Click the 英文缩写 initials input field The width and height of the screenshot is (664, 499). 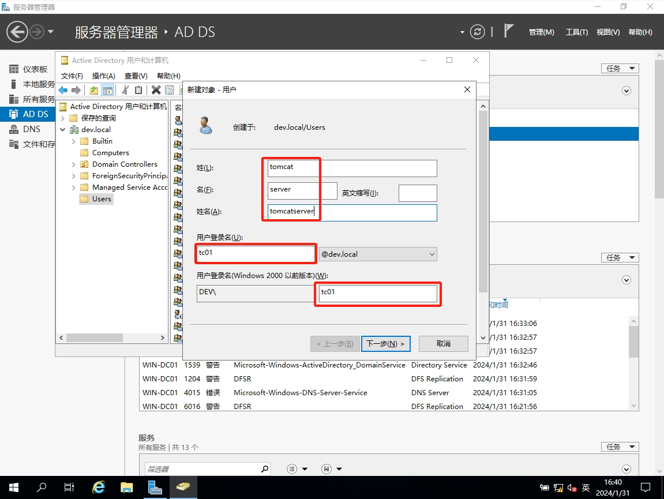click(418, 193)
